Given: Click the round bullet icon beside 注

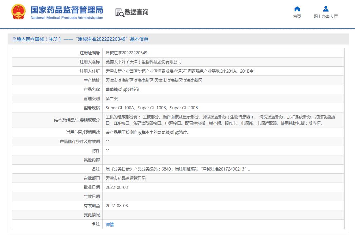Looking at the screenshot, I should [x=94, y=224].
